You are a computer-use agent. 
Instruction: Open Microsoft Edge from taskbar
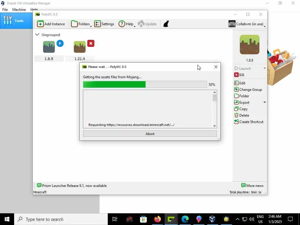[185, 219]
